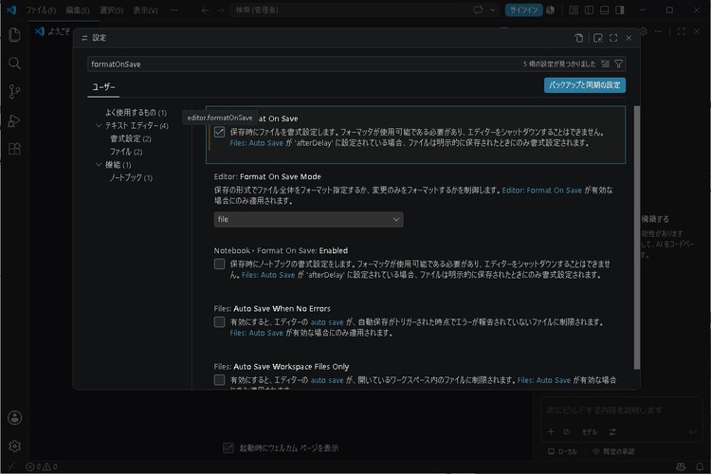The width and height of the screenshot is (711, 474).
Task: Open errors and warnings status item
Action: tap(42, 466)
